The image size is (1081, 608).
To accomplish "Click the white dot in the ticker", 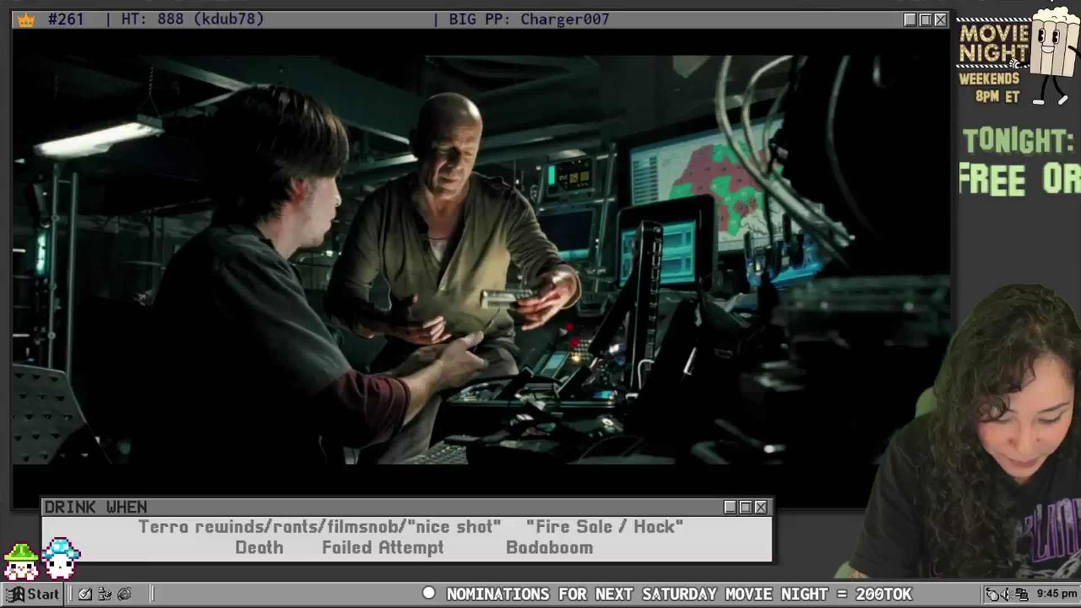I will pos(429,593).
